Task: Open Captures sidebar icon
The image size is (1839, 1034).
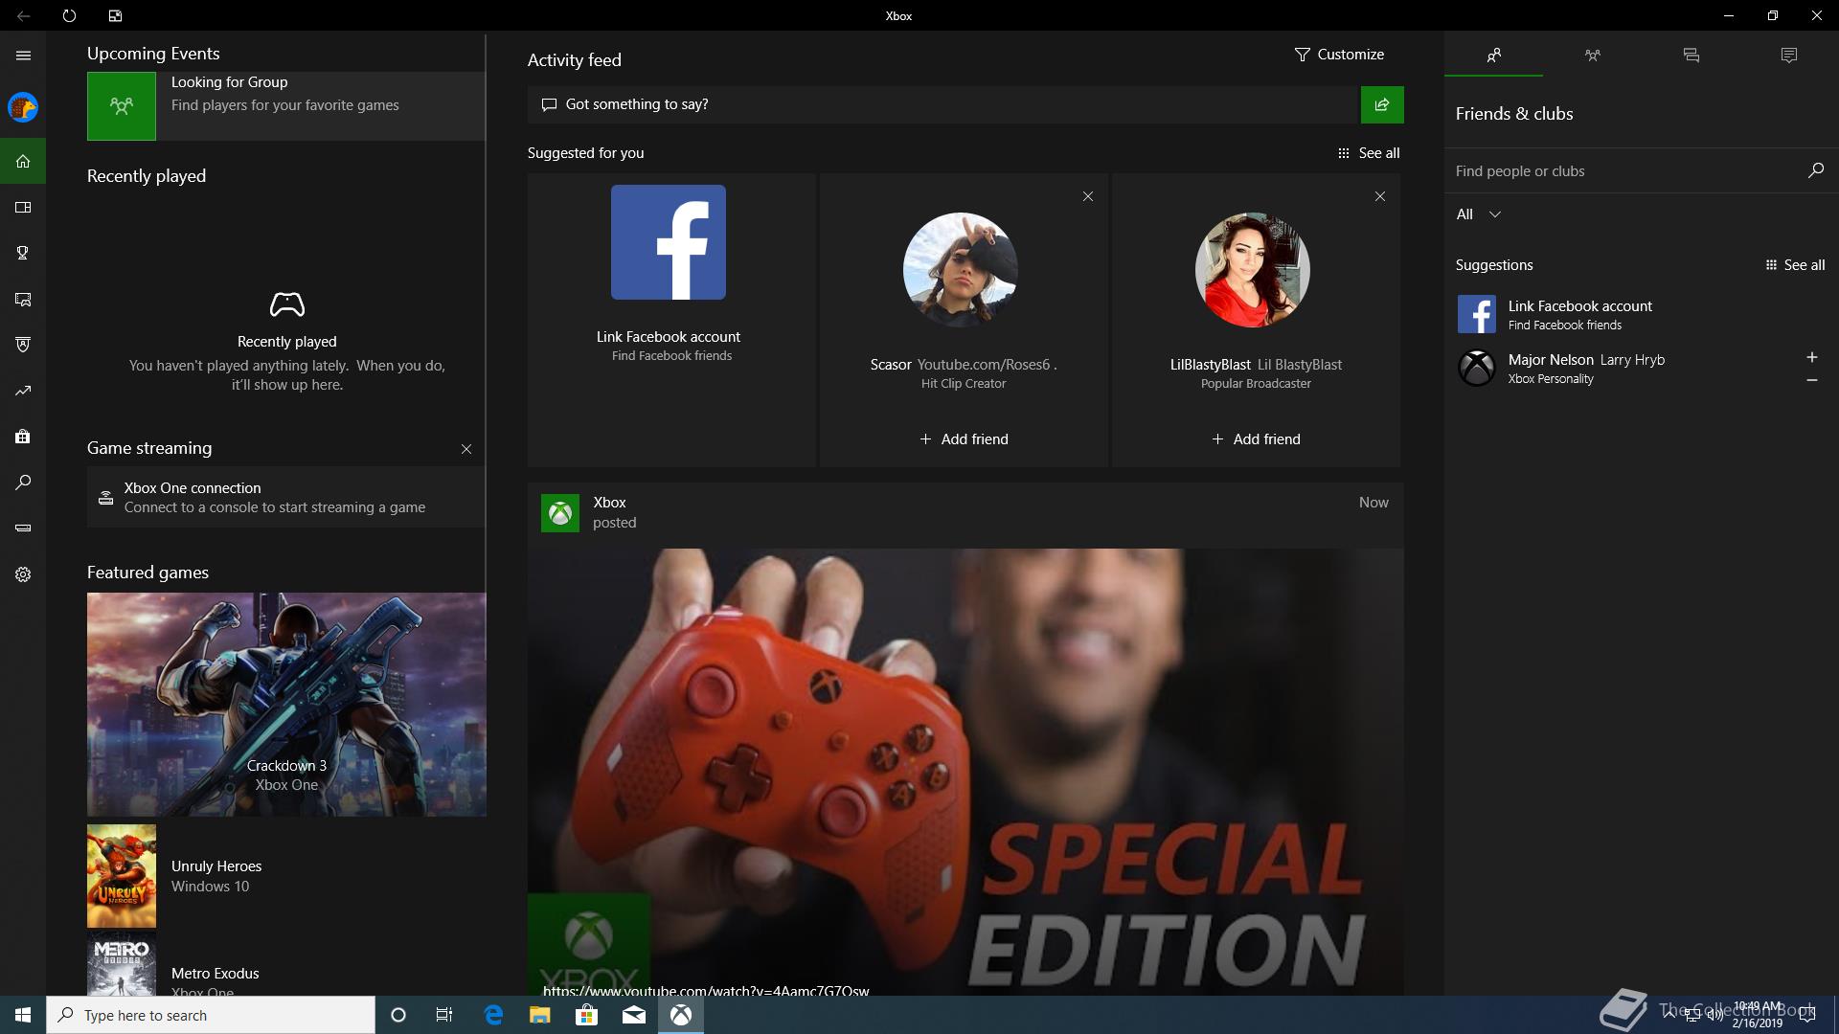Action: 23,299
